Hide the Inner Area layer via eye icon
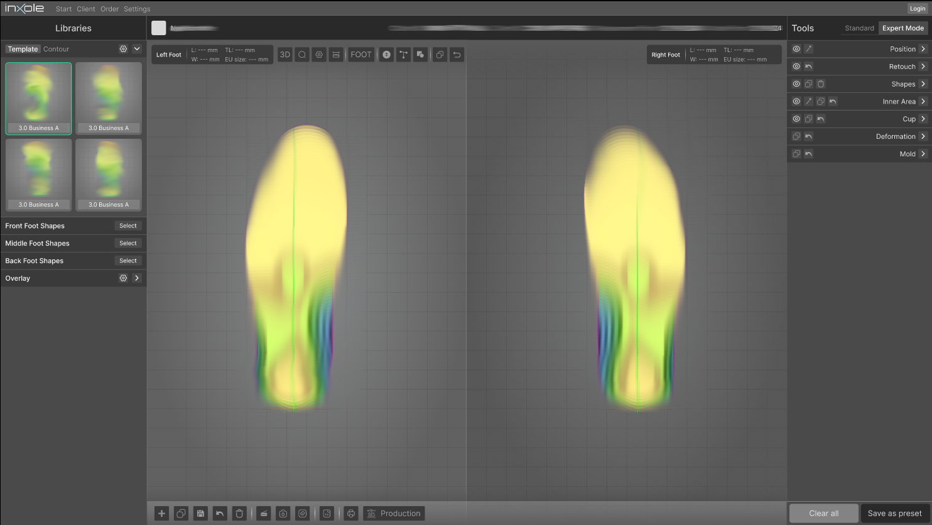 (796, 102)
